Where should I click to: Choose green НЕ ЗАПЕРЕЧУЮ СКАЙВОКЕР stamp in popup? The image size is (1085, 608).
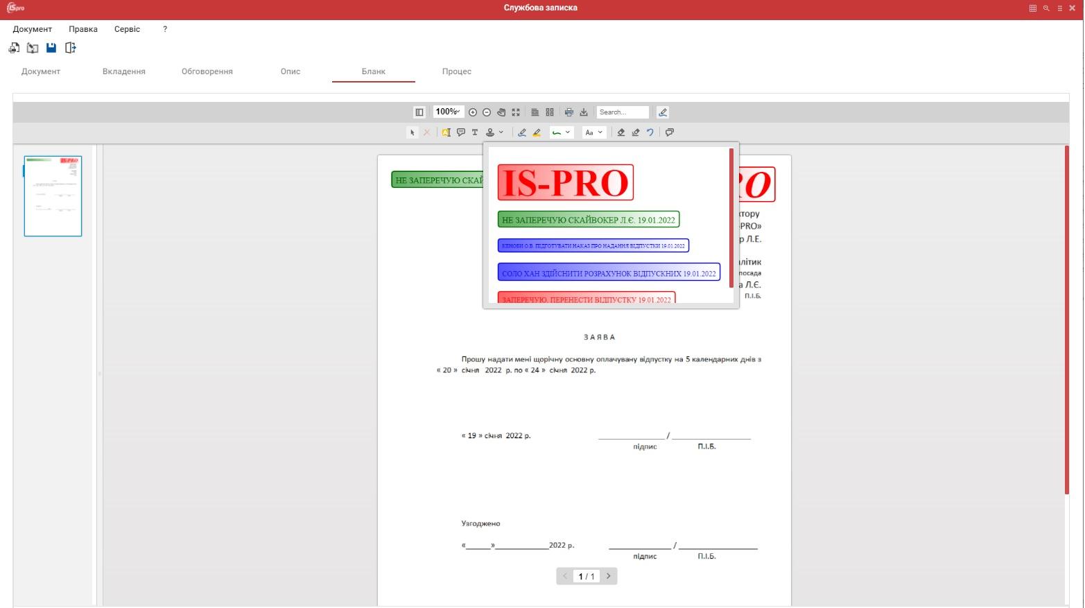pos(589,220)
